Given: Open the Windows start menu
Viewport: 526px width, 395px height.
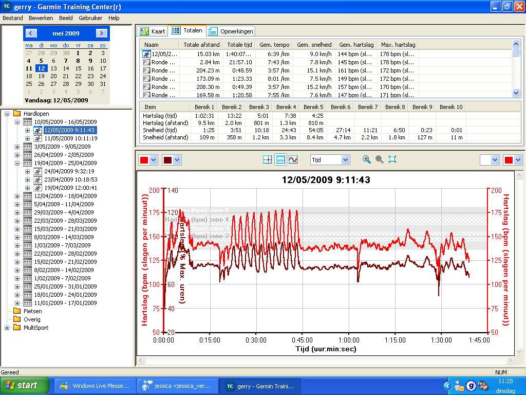Looking at the screenshot, I should [x=25, y=386].
